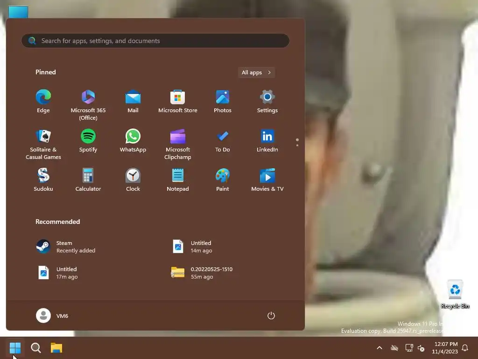
Task: Open network status tray icon
Action: 409,348
